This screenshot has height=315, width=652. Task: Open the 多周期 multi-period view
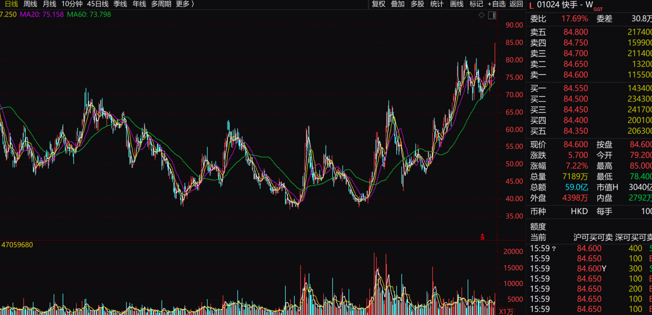coord(161,4)
